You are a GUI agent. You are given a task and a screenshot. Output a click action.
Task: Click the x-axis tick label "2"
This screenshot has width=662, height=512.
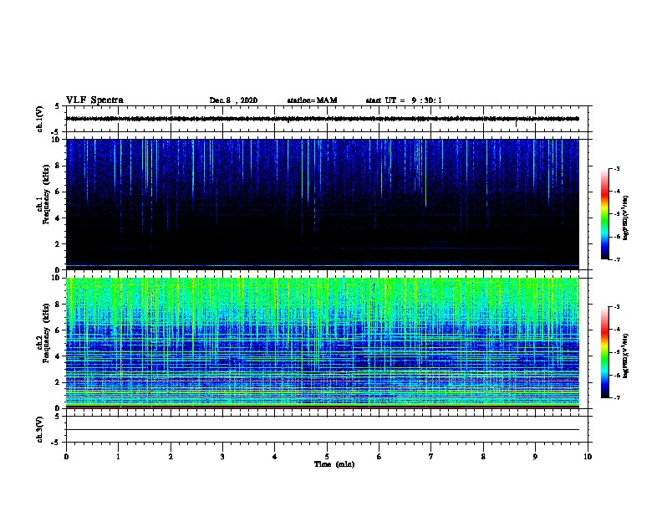(x=171, y=456)
